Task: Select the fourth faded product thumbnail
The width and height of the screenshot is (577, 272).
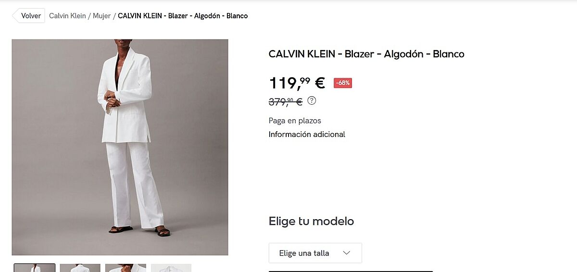Action: [171, 268]
